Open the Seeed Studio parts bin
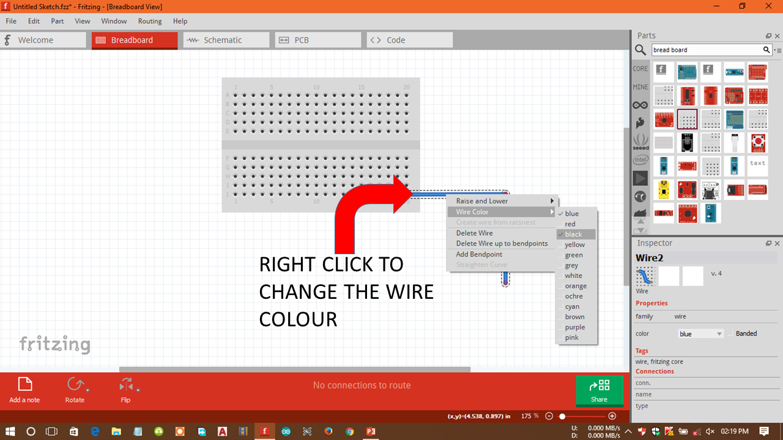The image size is (783, 440). (x=640, y=141)
